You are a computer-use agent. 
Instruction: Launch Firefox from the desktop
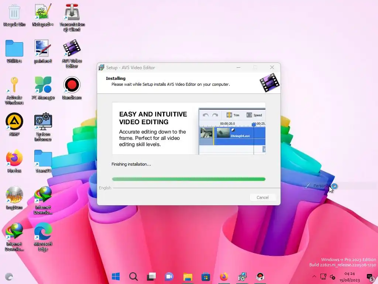14,161
